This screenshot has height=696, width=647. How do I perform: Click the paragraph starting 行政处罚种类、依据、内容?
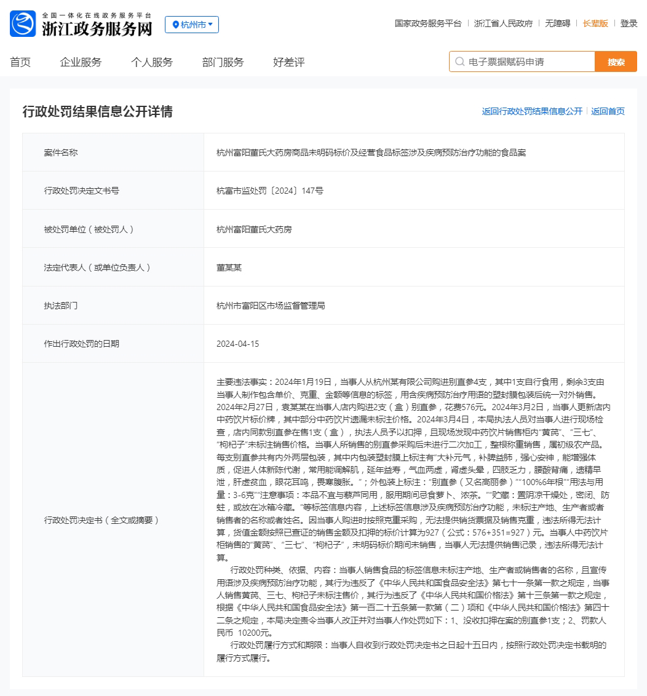tap(413, 601)
